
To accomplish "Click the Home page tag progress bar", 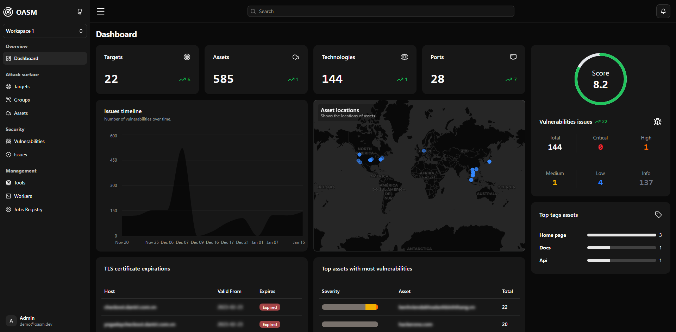I will click(x=621, y=235).
